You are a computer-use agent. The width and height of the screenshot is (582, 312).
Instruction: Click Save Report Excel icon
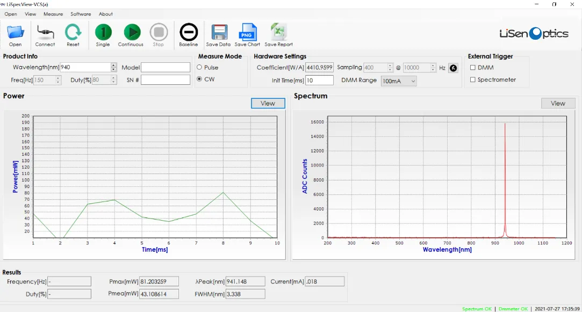[278, 33]
